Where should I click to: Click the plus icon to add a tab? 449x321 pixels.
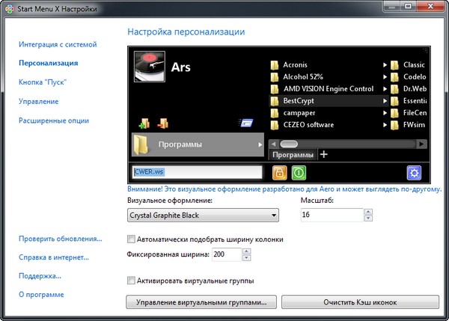[324, 155]
